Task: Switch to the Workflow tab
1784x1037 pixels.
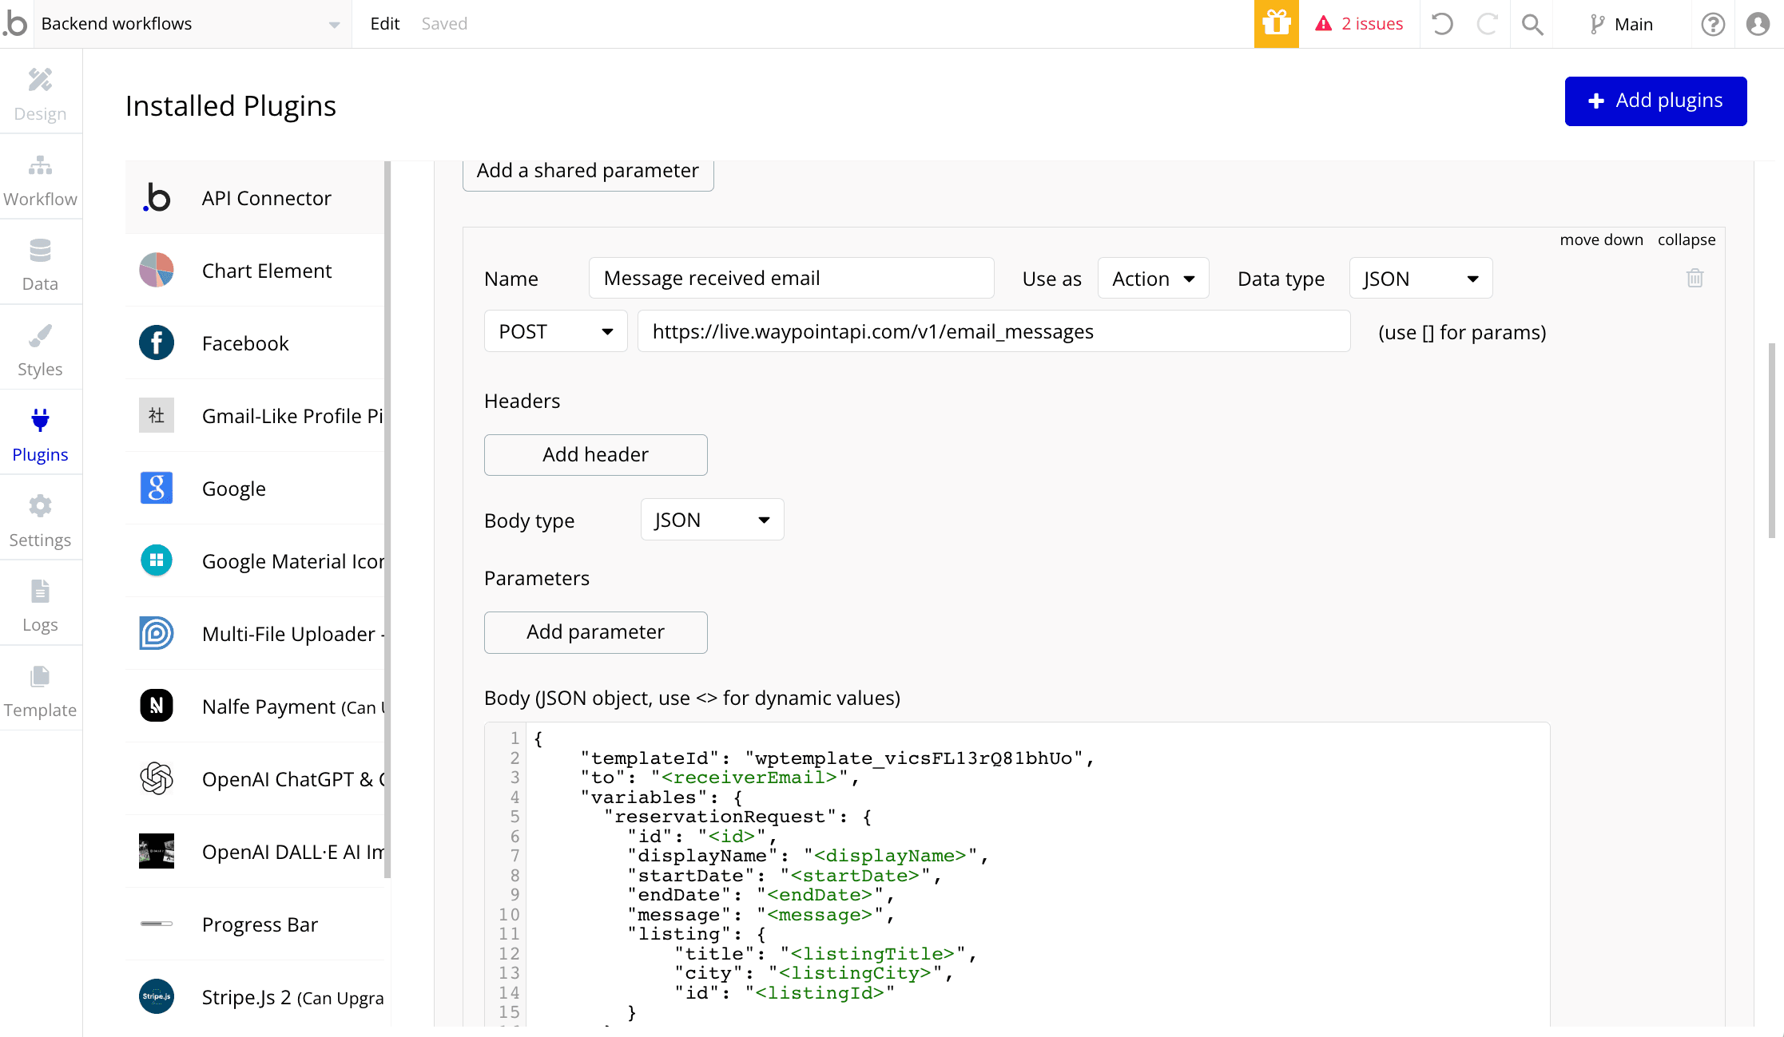Action: click(40, 180)
